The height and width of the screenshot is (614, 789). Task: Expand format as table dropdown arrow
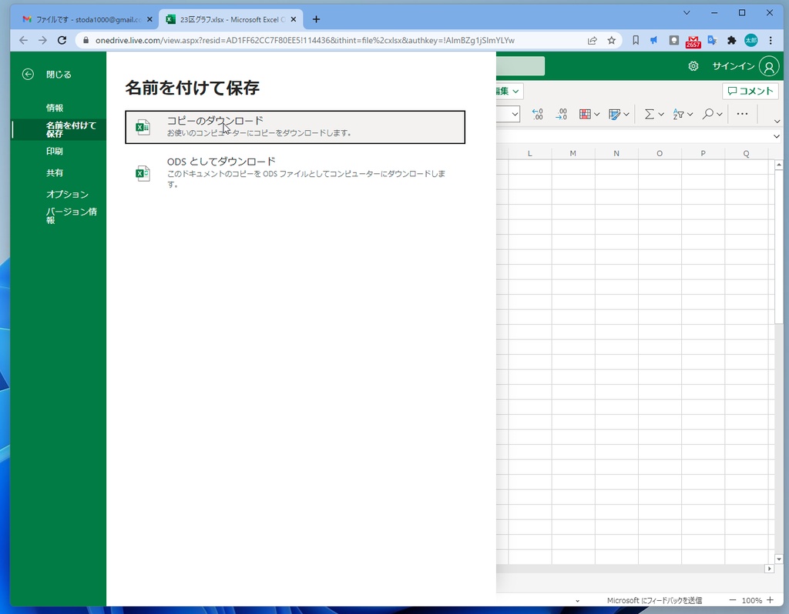pyautogui.click(x=626, y=115)
